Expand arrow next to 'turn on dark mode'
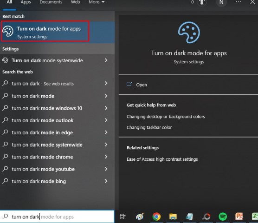 pos(106,96)
